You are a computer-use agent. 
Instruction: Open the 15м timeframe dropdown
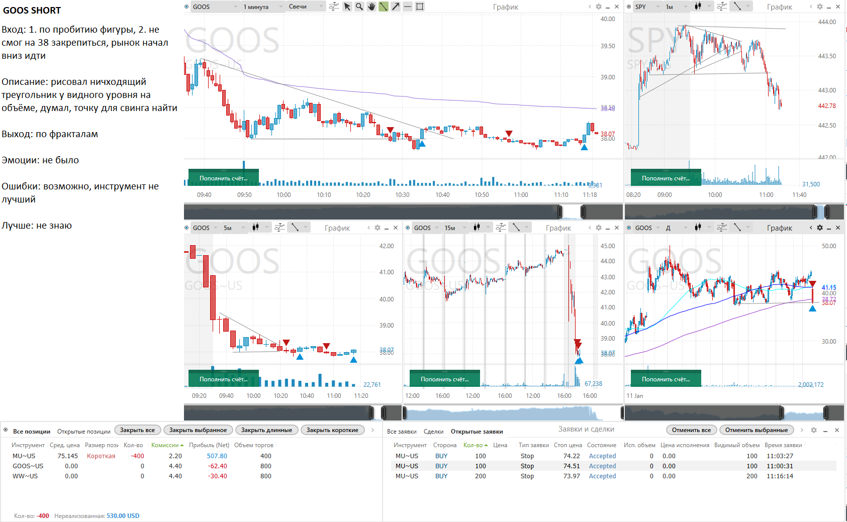[x=456, y=228]
